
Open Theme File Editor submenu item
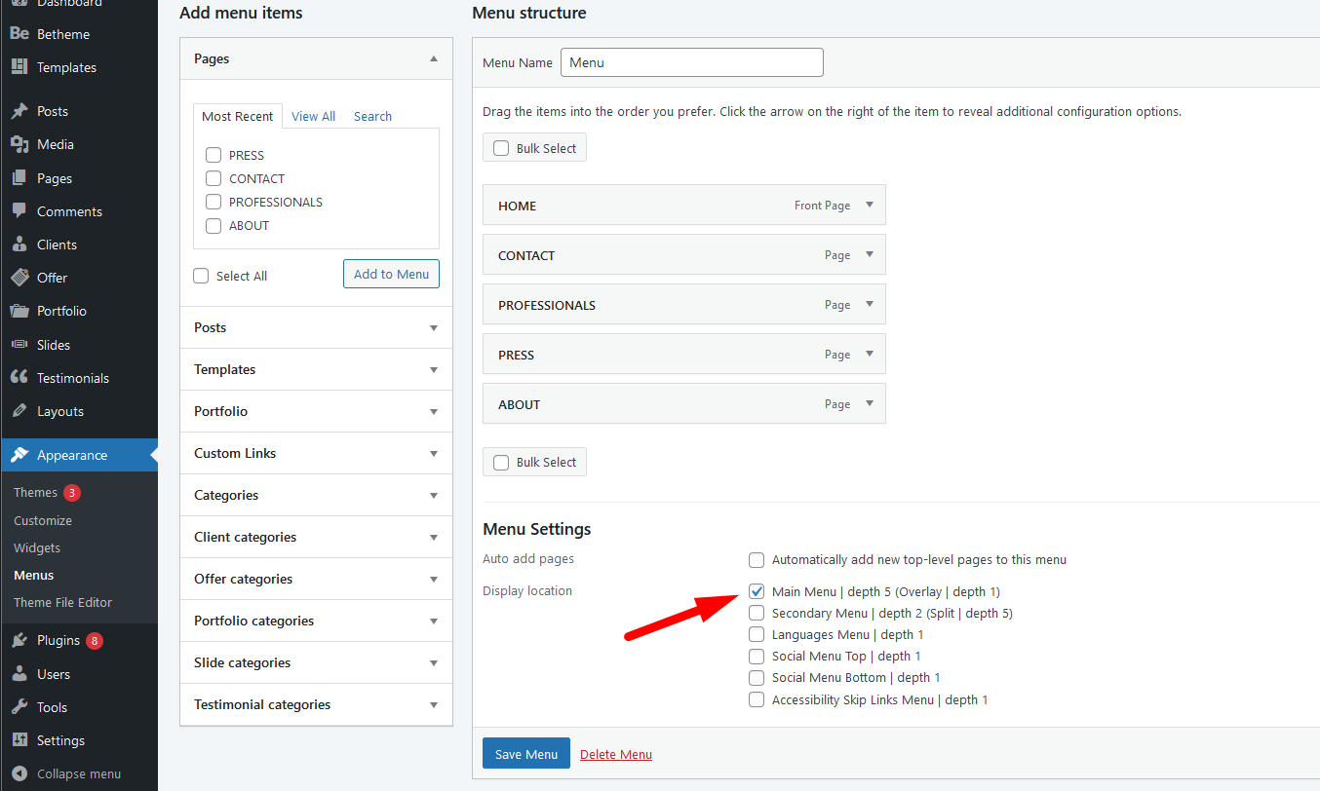62,602
